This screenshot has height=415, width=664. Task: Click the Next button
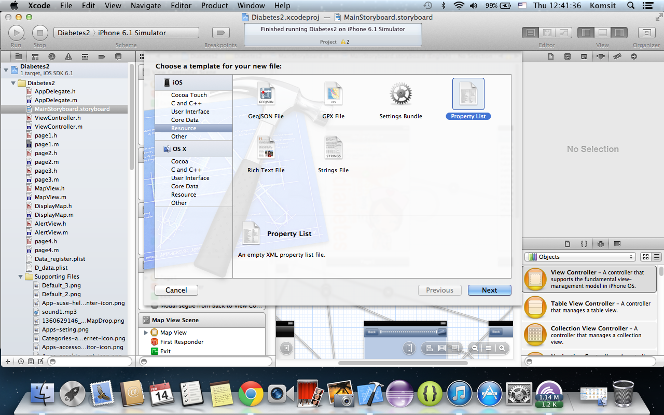(489, 290)
